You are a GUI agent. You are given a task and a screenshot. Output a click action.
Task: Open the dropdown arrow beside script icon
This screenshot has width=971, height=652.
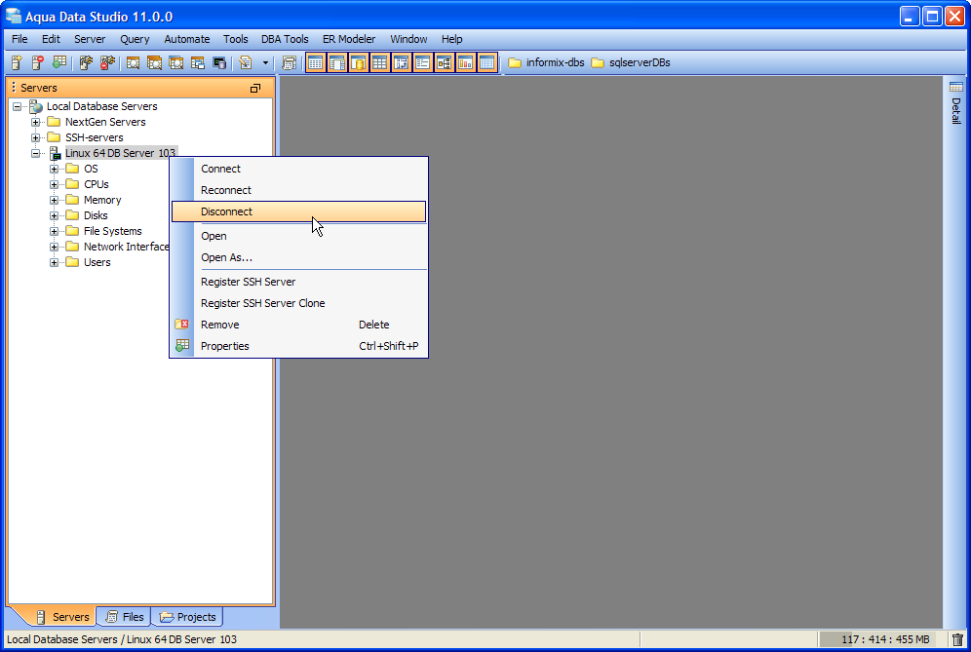click(x=266, y=62)
